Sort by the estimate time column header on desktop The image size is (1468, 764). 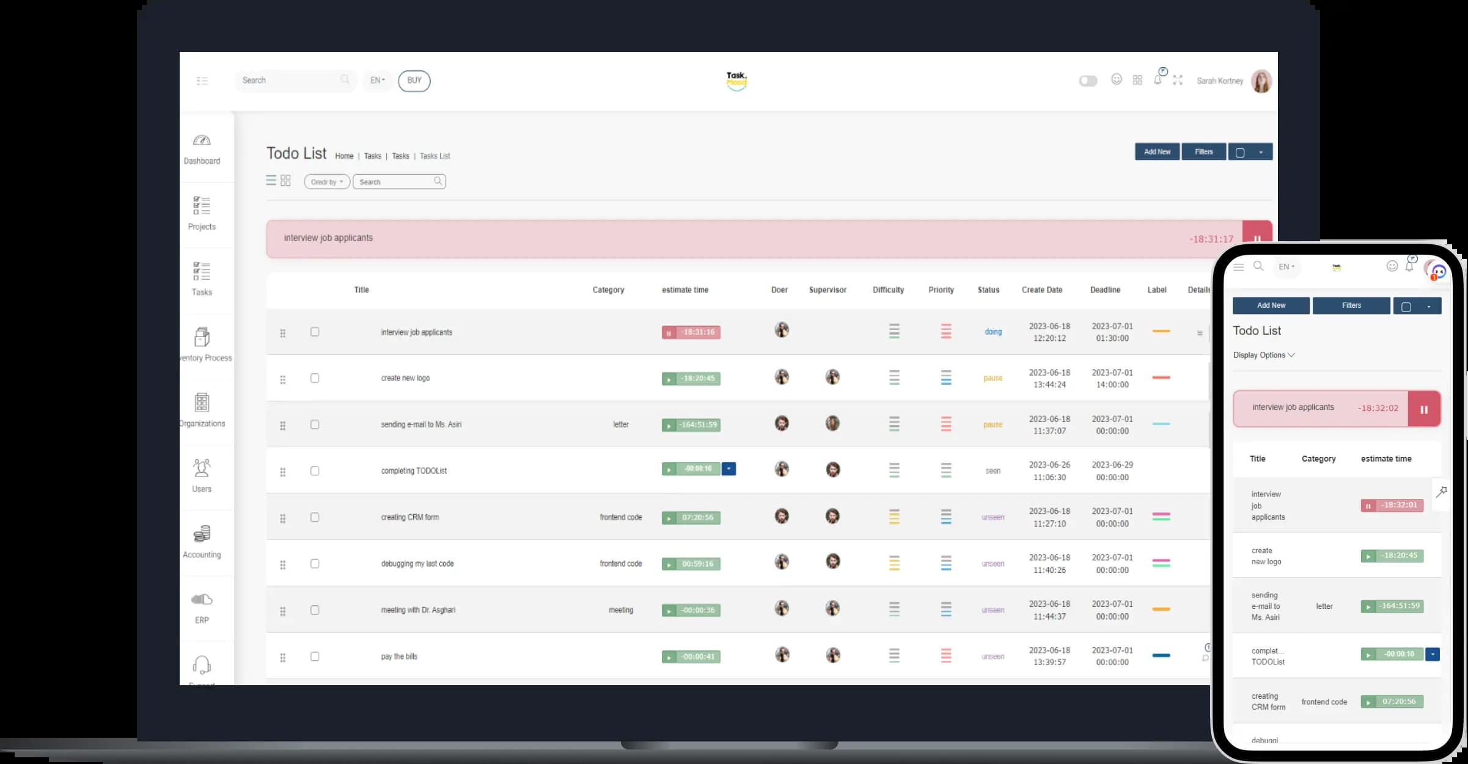tap(685, 290)
